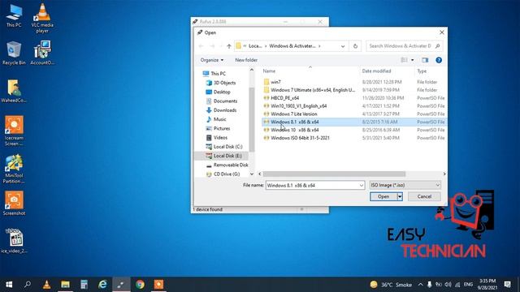Sort by the Name column header

pyautogui.click(x=269, y=71)
